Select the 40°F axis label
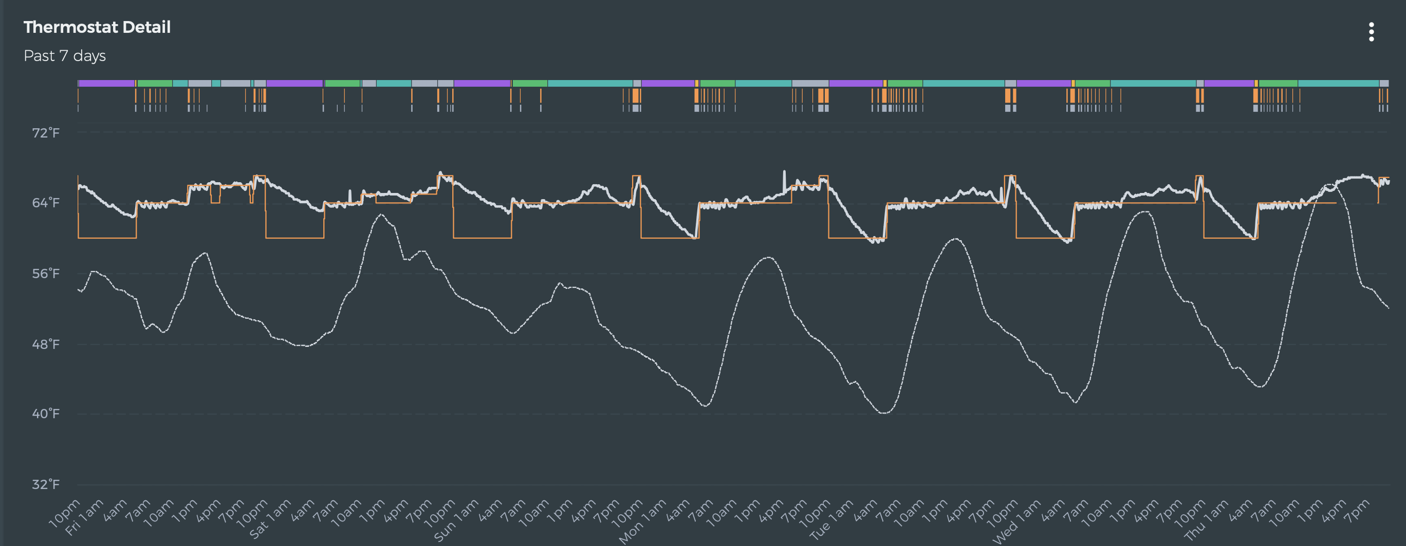 46,414
